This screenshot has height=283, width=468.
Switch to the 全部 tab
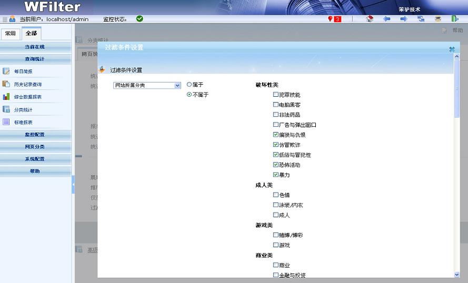click(x=31, y=34)
